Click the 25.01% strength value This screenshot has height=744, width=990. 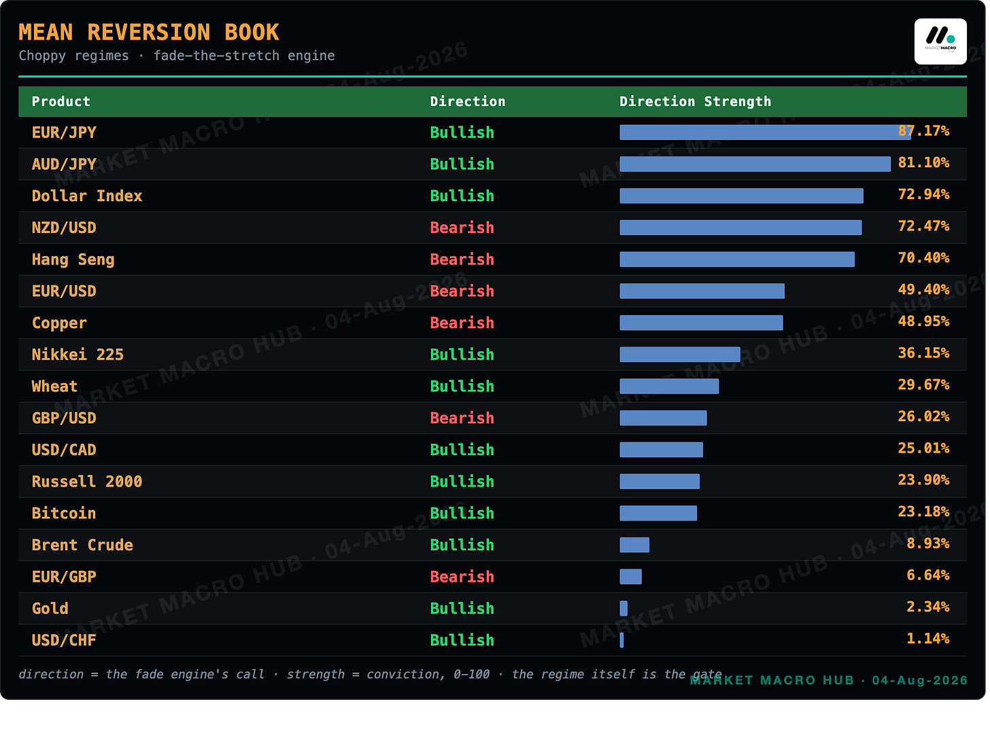point(923,448)
